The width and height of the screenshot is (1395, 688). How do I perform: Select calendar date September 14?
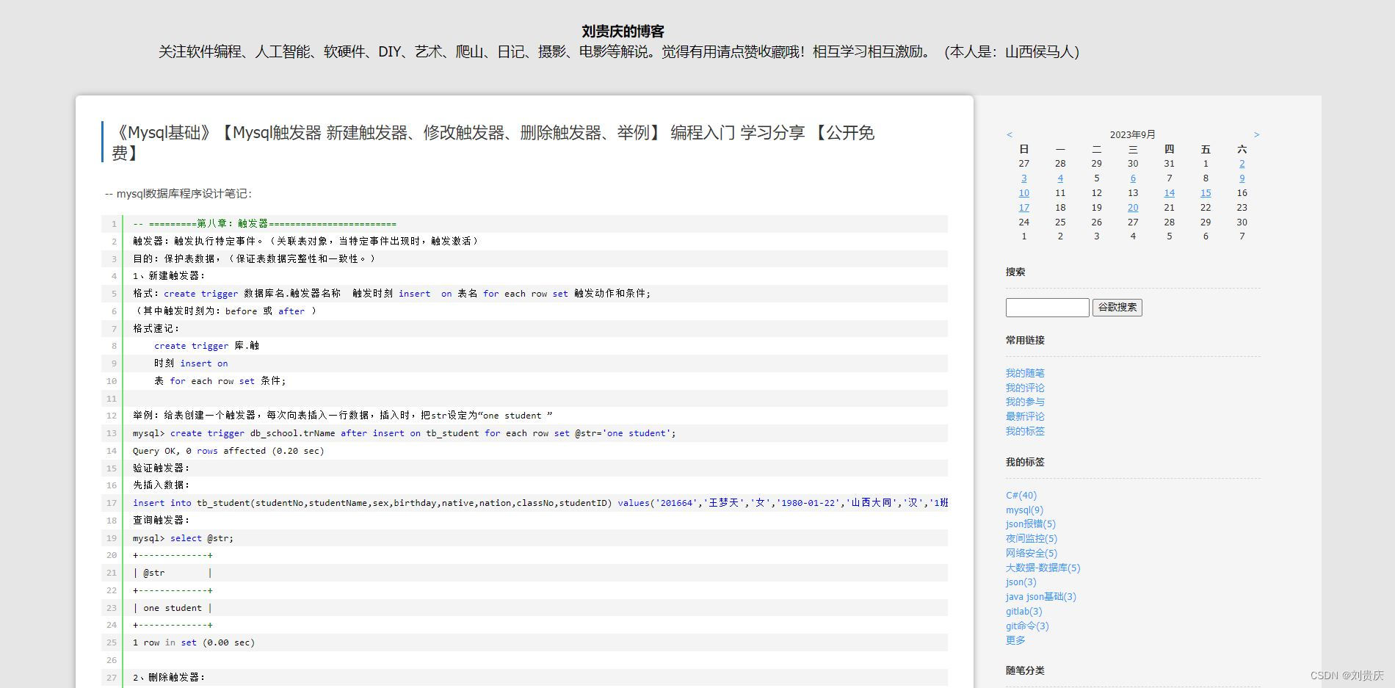click(1169, 193)
